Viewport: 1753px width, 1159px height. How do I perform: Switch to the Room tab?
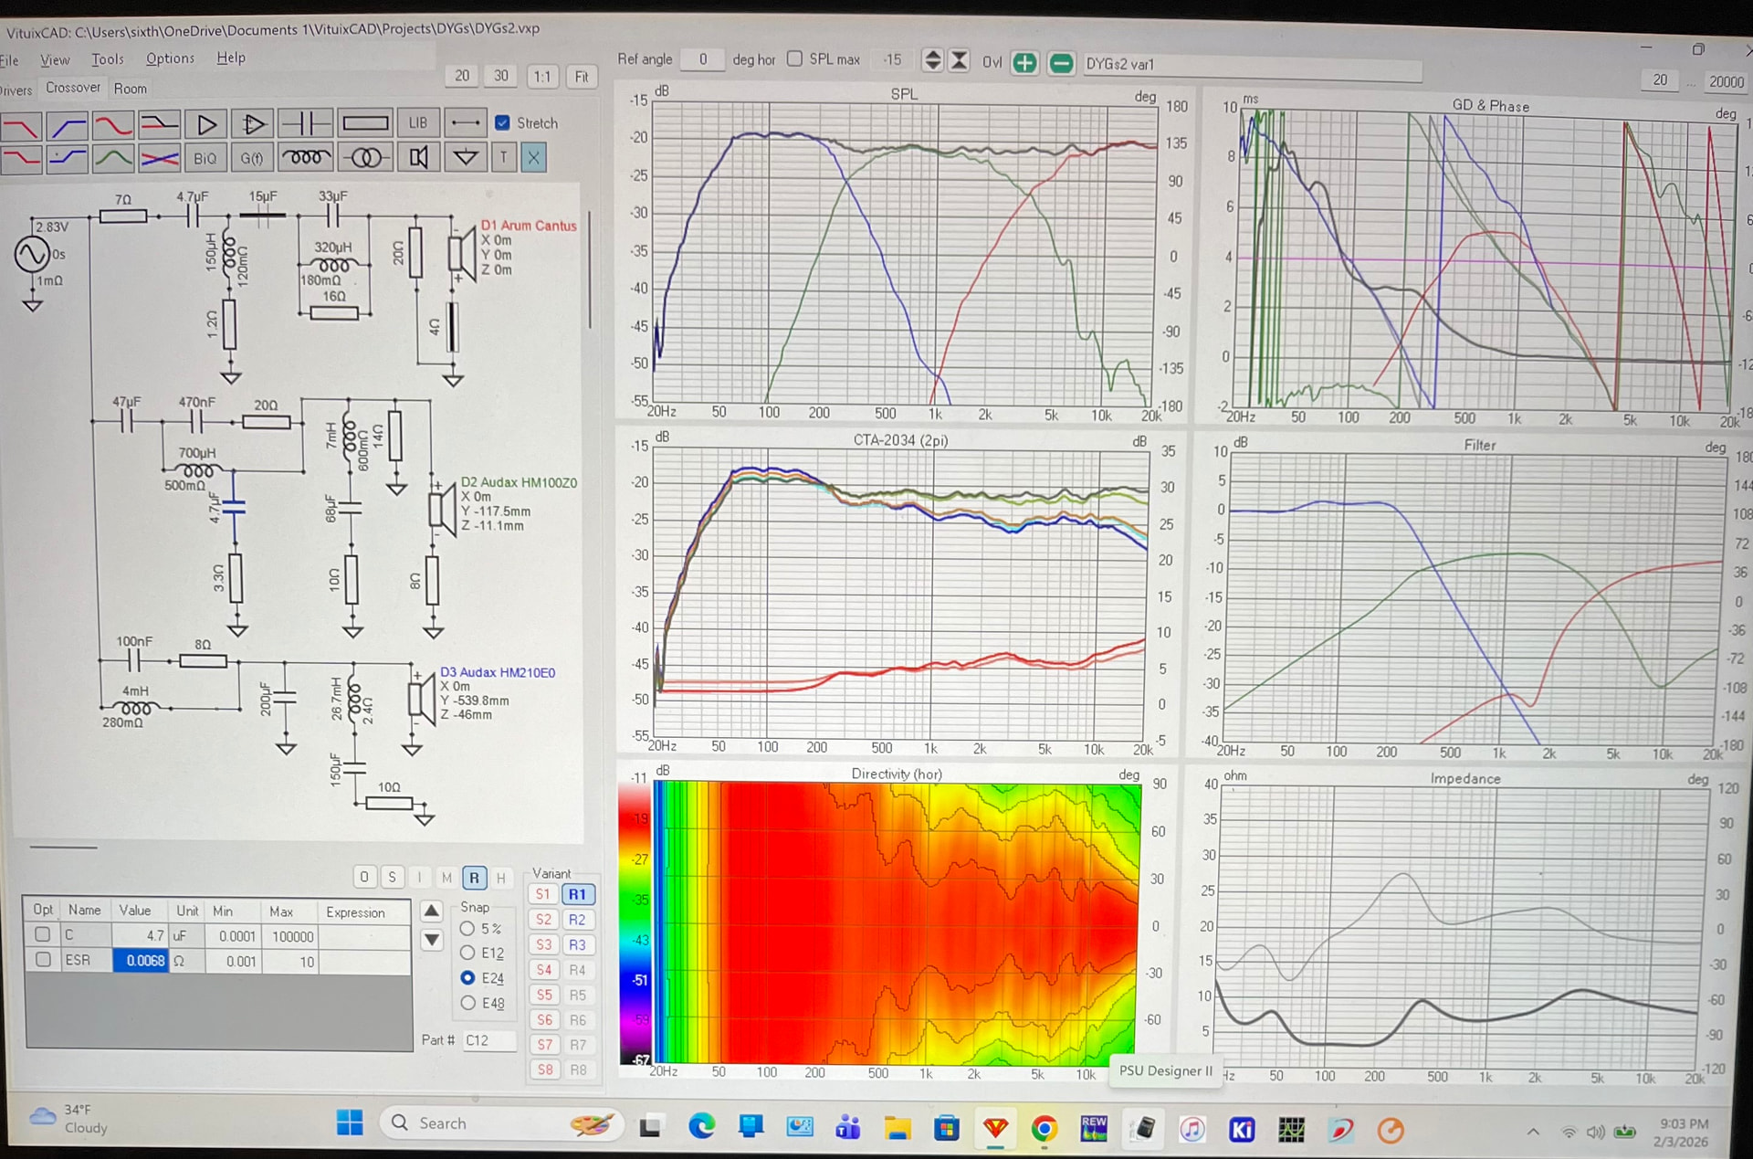[x=130, y=89]
